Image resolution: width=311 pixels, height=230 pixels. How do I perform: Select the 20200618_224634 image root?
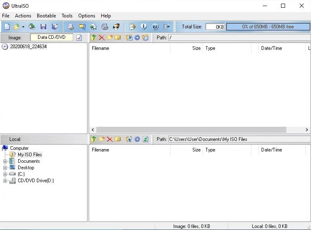tap(28, 47)
